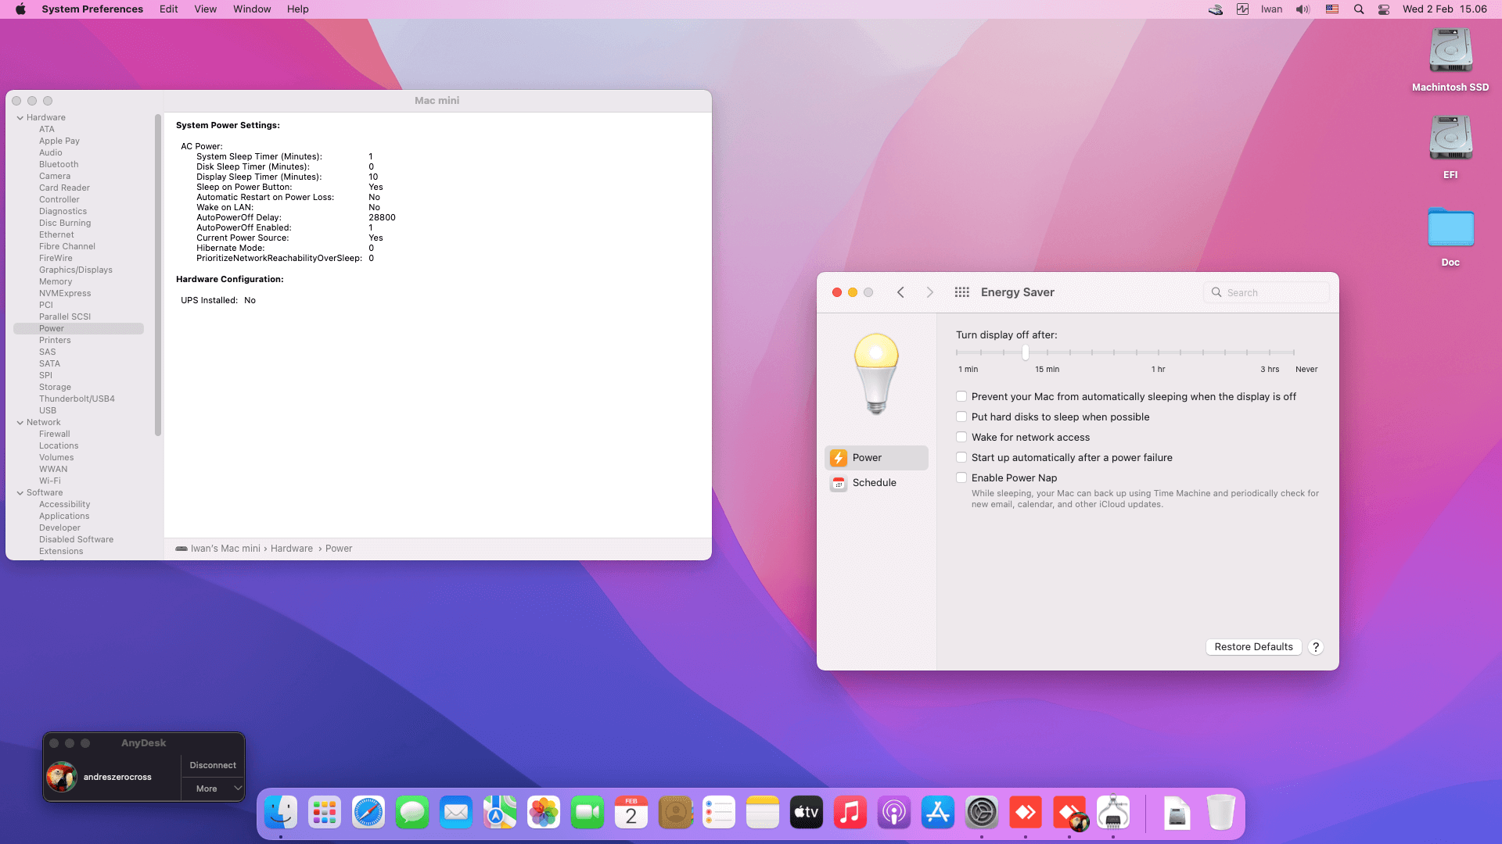Click the help question mark button
Image resolution: width=1502 pixels, height=844 pixels.
pyautogui.click(x=1316, y=647)
